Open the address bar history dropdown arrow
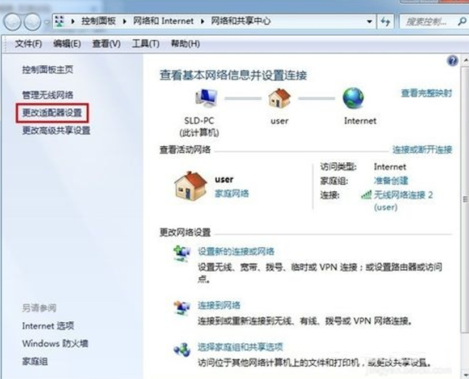469x379 pixels. click(x=369, y=22)
